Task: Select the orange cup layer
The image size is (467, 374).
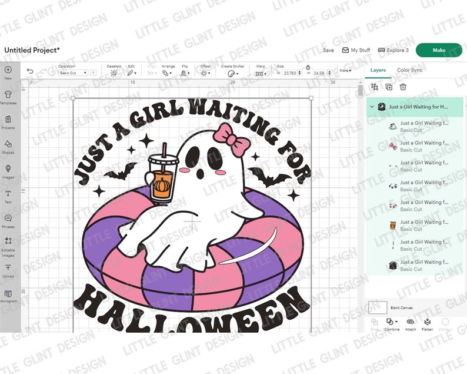Action: tap(415, 226)
